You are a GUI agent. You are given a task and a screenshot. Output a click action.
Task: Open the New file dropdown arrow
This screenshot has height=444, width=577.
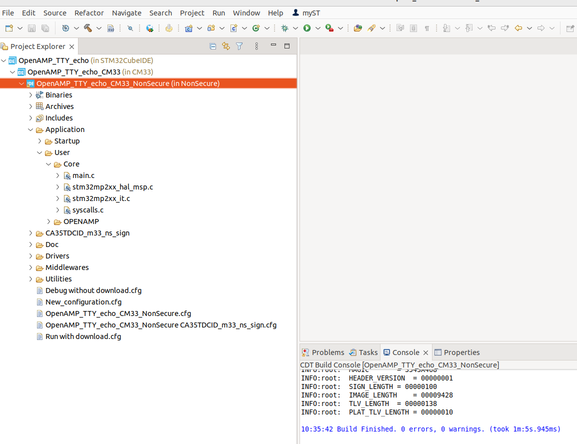click(x=20, y=28)
